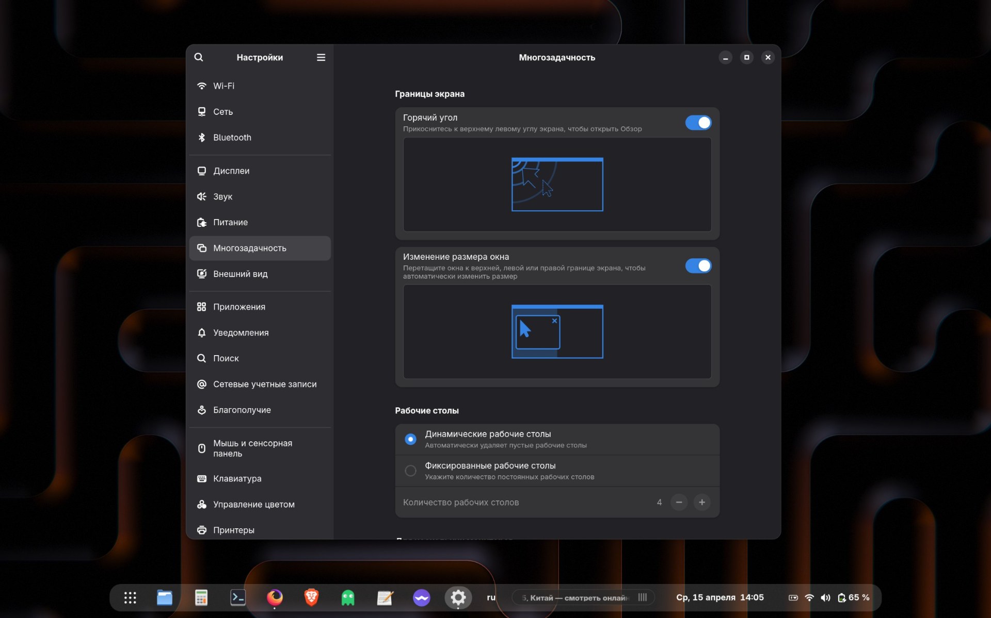
Task: Open the hamburger menu in Settings header
Action: (x=321, y=57)
